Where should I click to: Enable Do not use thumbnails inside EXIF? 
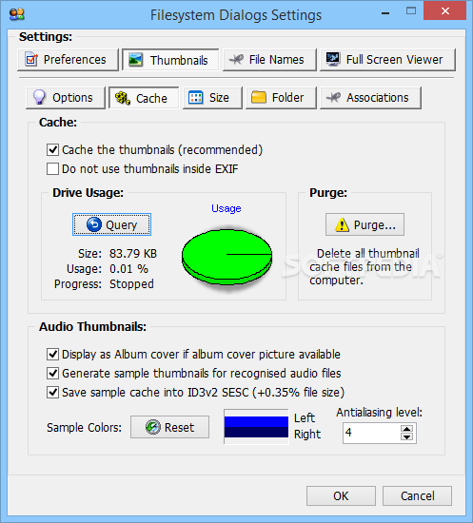point(52,168)
